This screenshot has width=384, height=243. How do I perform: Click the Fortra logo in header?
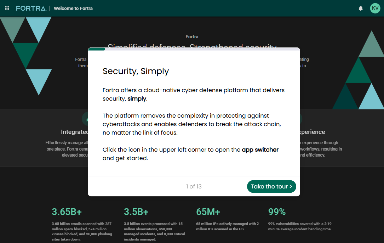31,8
